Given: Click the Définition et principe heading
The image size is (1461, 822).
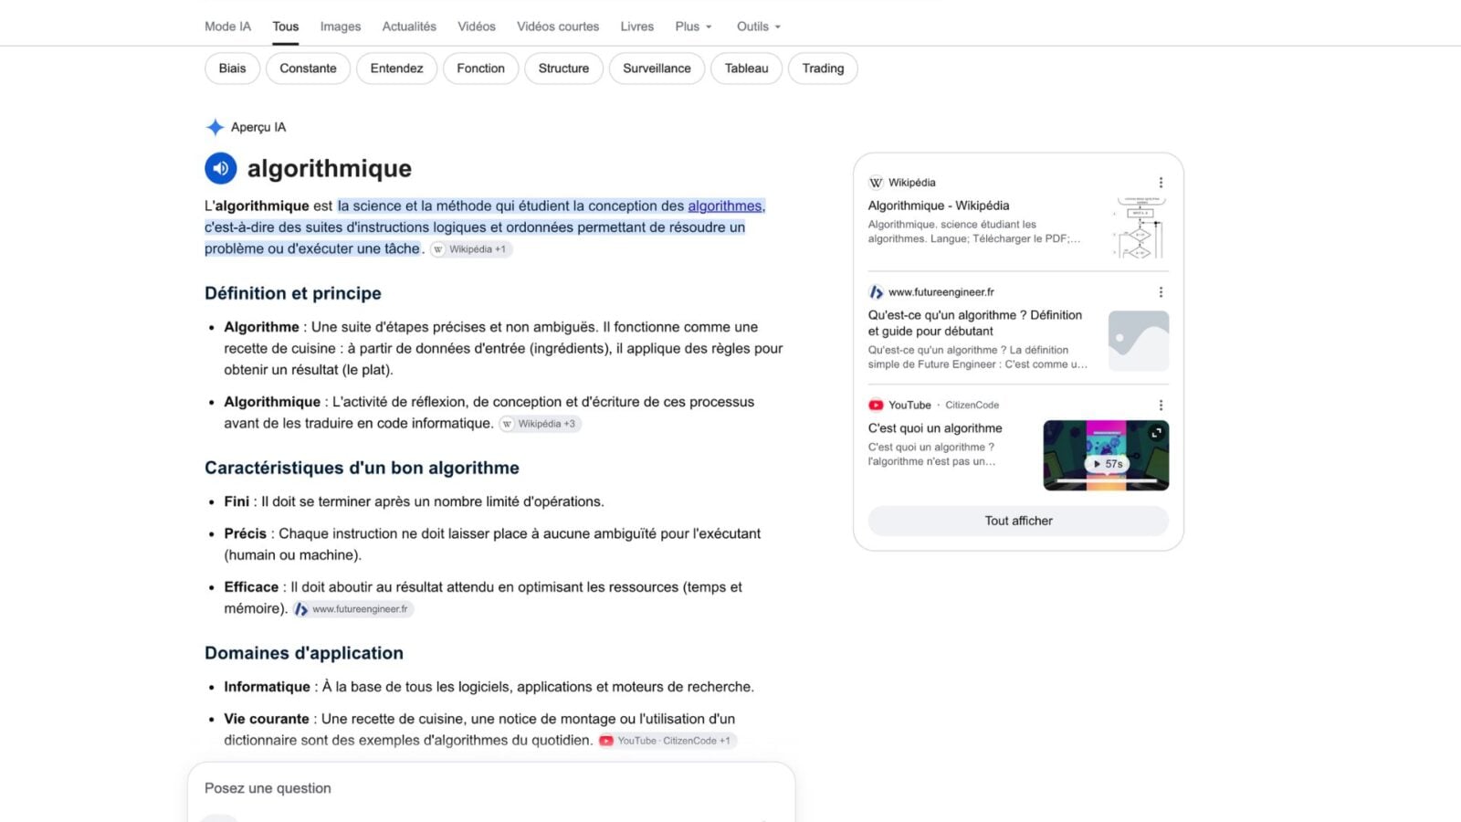Looking at the screenshot, I should point(293,293).
